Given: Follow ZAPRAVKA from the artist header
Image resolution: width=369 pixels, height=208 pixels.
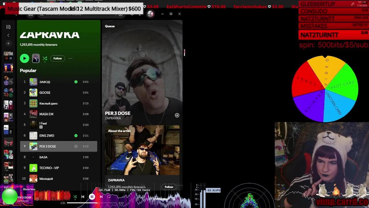Looking at the screenshot, I should coord(58,58).
